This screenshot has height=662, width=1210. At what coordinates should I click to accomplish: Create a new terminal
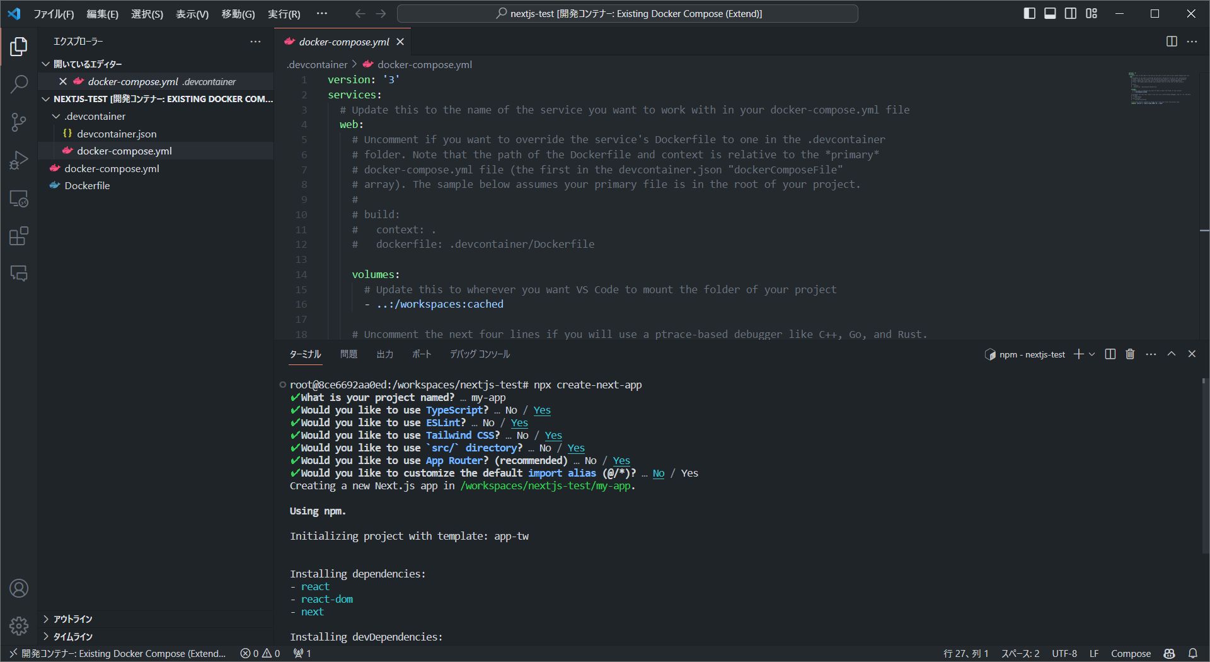click(1079, 354)
